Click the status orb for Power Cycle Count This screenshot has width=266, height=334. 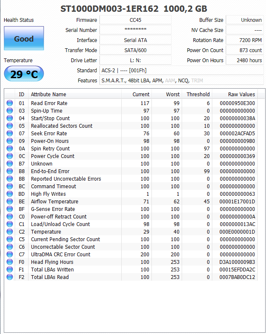coord(10,156)
